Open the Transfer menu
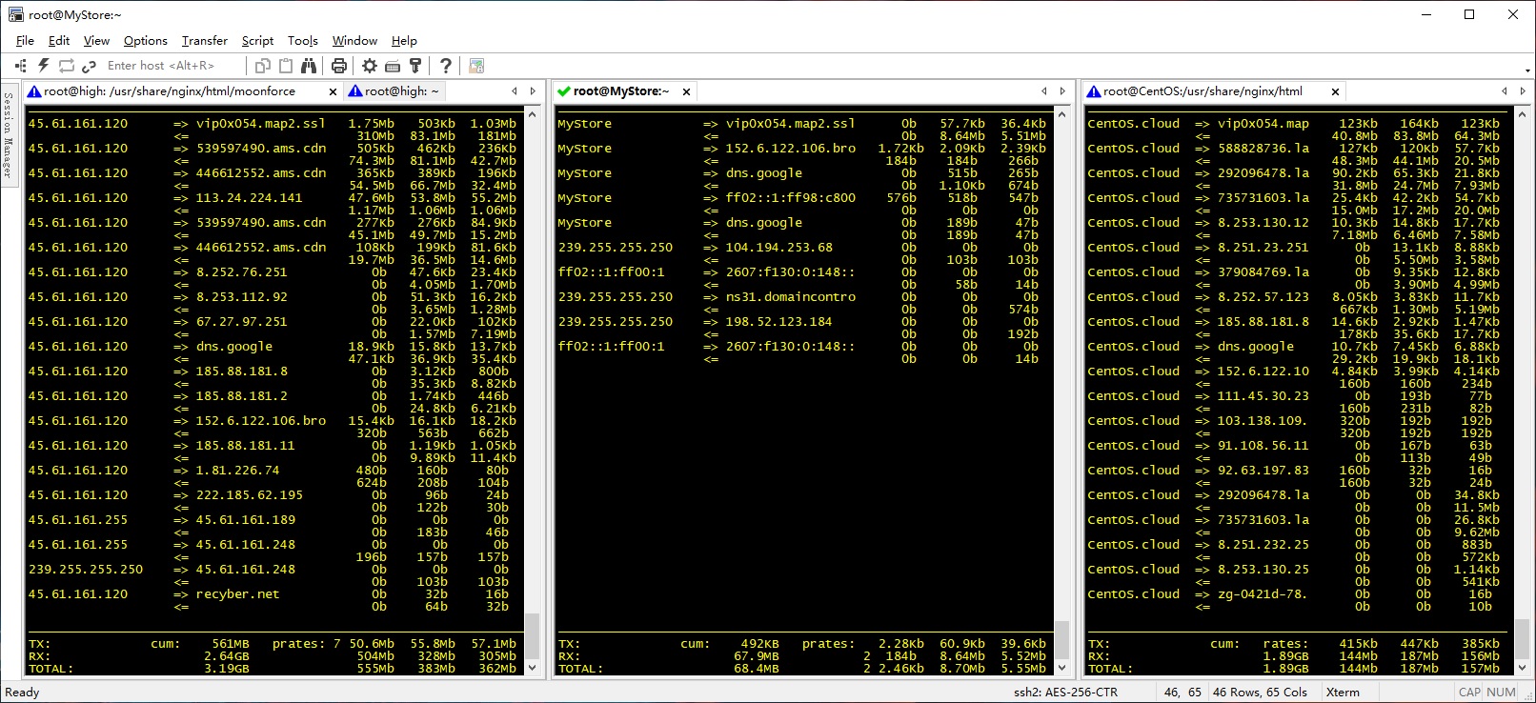This screenshot has height=703, width=1536. click(x=205, y=41)
